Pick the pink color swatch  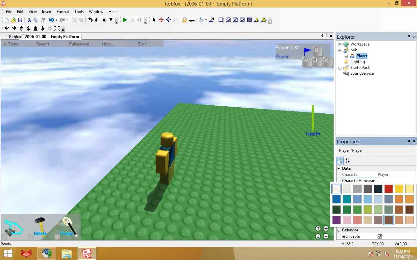[x=347, y=220]
